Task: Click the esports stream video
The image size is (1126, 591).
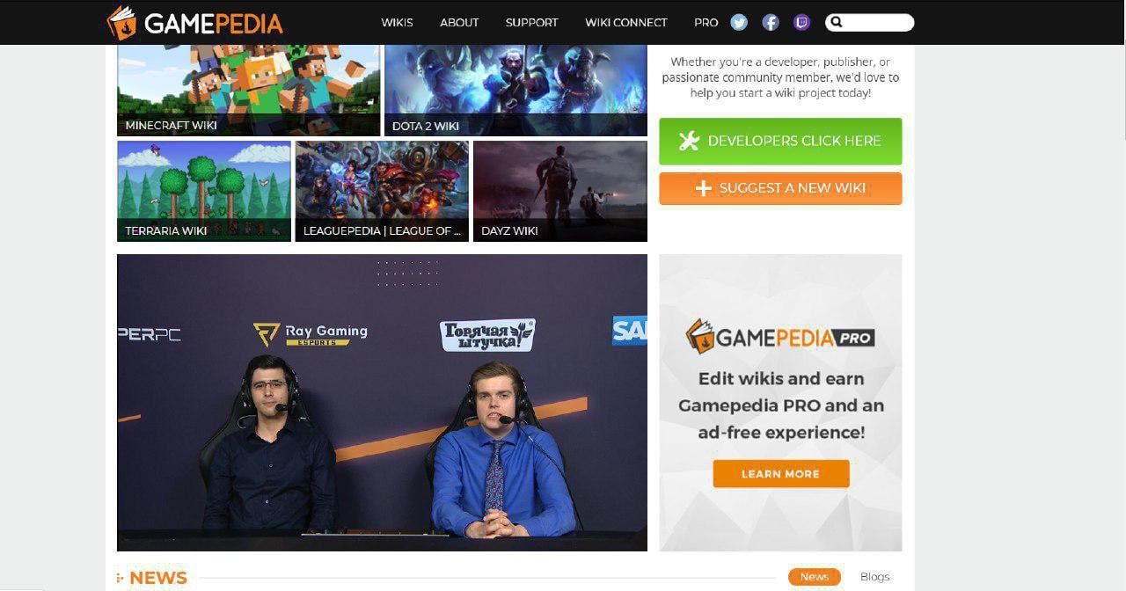Action: [382, 403]
